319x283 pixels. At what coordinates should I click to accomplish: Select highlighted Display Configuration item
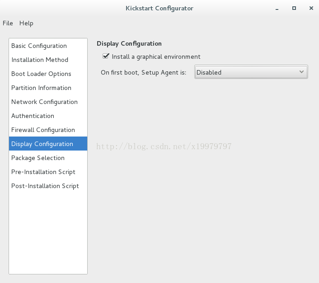pyautogui.click(x=48, y=144)
